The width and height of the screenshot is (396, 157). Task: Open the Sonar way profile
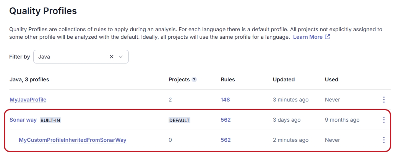tap(23, 120)
